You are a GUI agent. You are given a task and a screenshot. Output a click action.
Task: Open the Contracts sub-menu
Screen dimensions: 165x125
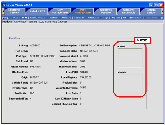click(79, 18)
